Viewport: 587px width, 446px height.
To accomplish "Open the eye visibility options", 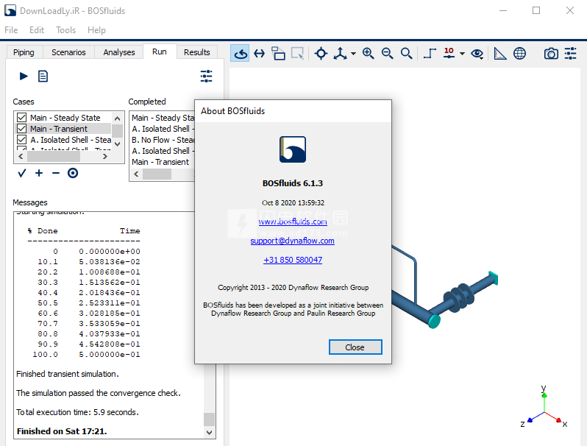I will point(477,54).
